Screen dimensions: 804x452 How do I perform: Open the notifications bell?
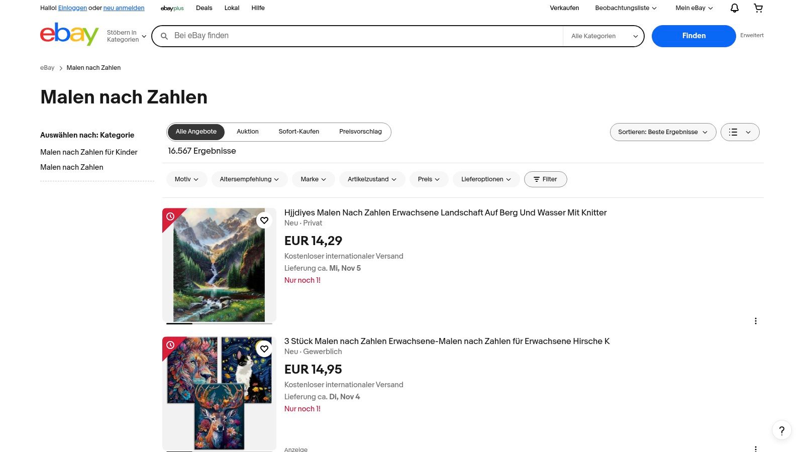[x=734, y=8]
